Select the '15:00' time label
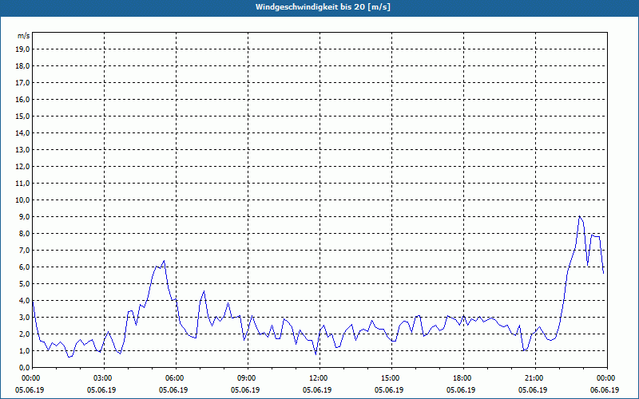639x399 pixels. tap(392, 378)
